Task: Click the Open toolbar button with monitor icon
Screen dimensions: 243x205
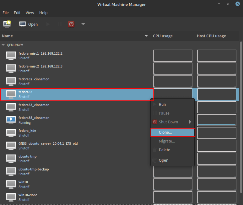Action: 29,24
